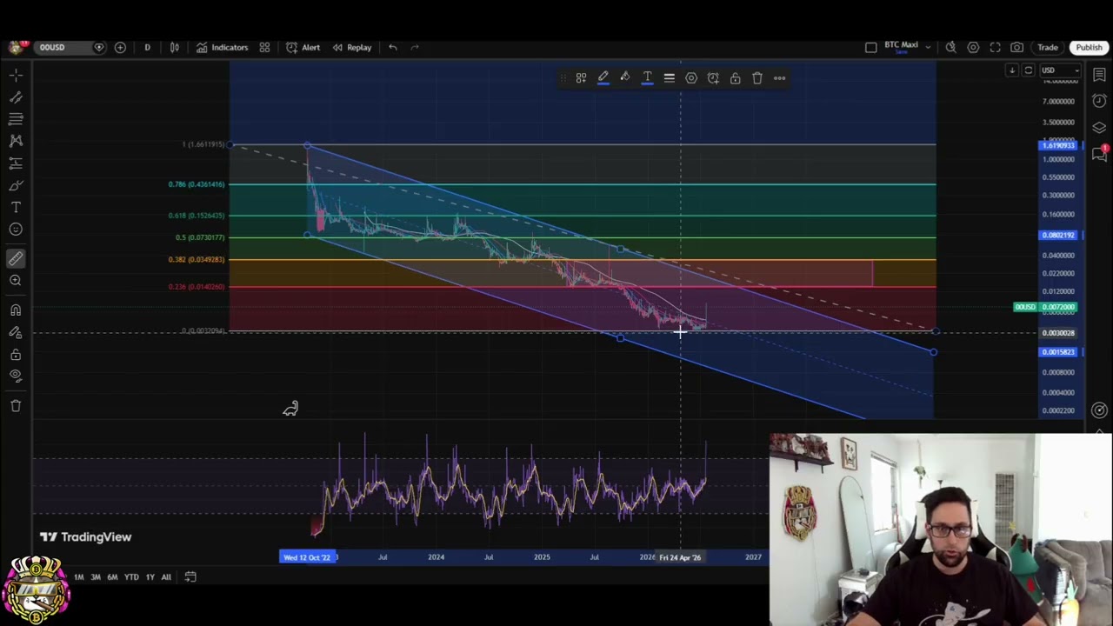Screen dimensions: 1113x626
Task: Click down arrow button above price axis
Action: 1012,70
